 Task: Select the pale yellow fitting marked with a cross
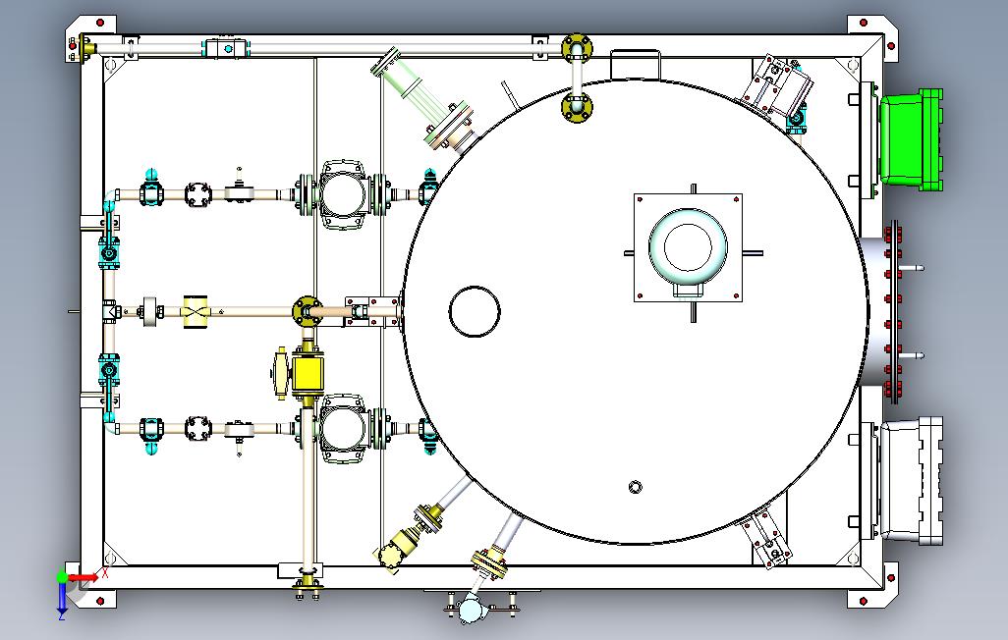click(x=196, y=312)
